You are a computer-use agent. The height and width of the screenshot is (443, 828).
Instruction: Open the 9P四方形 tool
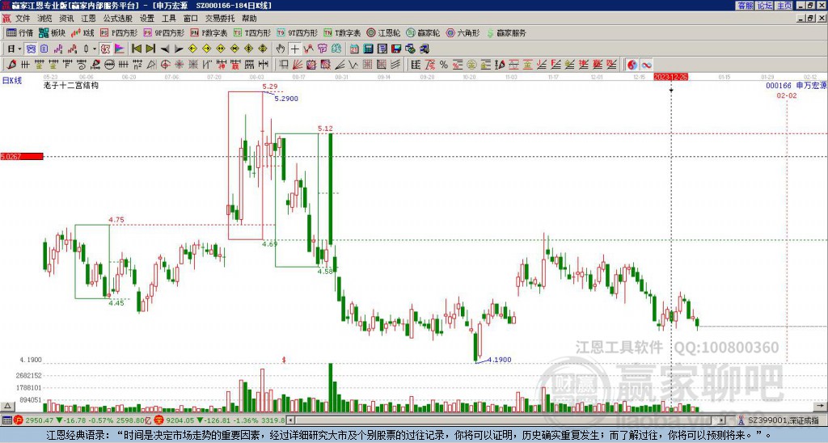click(163, 32)
